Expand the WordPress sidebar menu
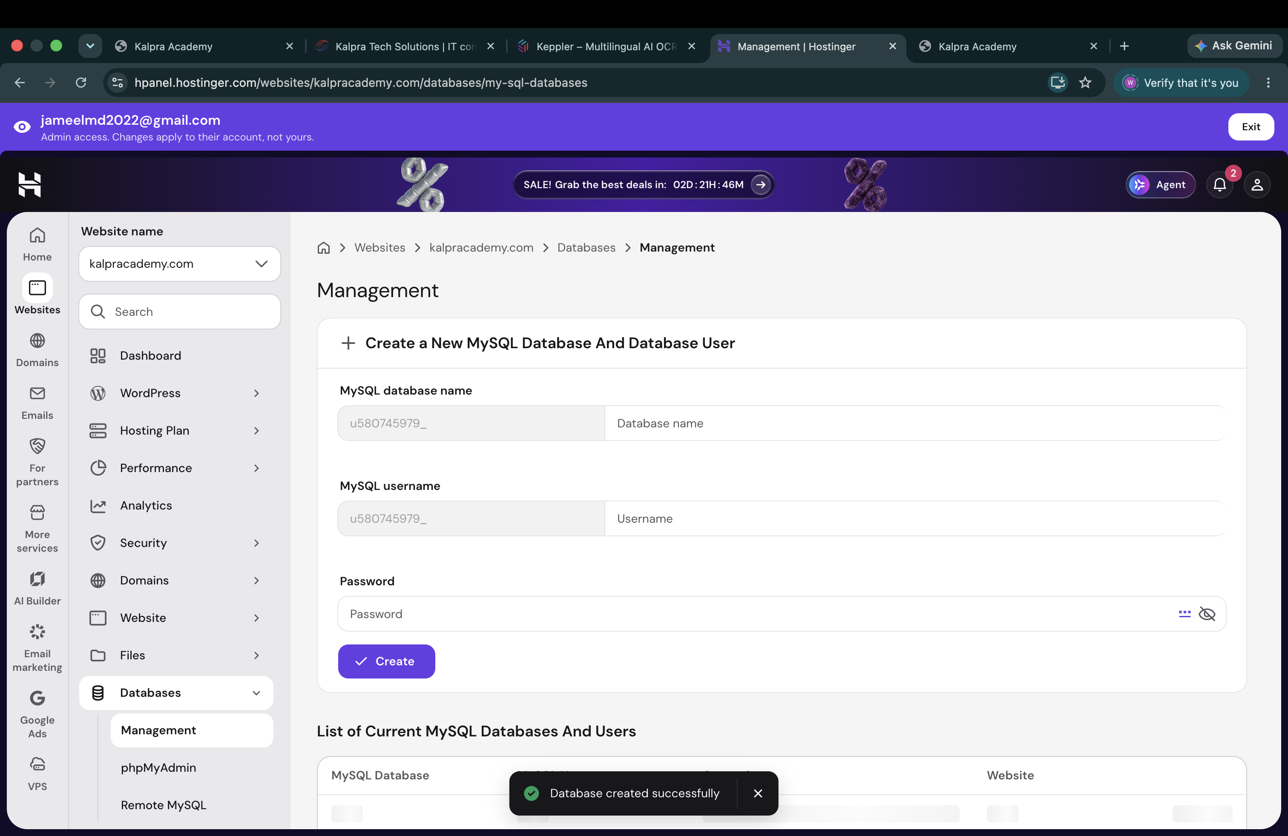Viewport: 1288px width, 836px height. 176,393
